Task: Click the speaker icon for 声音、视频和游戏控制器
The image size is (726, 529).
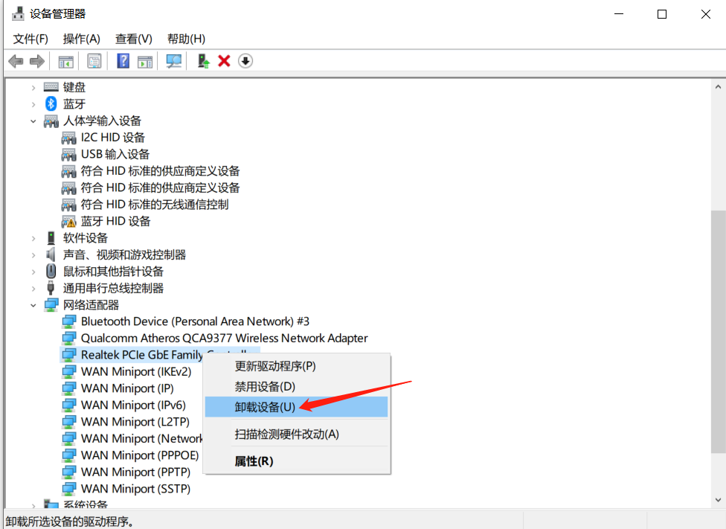Action: coord(51,254)
